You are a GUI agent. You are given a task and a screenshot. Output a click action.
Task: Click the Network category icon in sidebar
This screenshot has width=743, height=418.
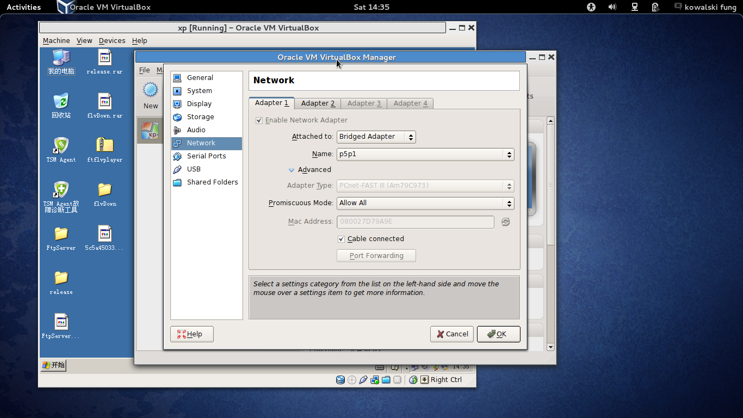pyautogui.click(x=177, y=143)
